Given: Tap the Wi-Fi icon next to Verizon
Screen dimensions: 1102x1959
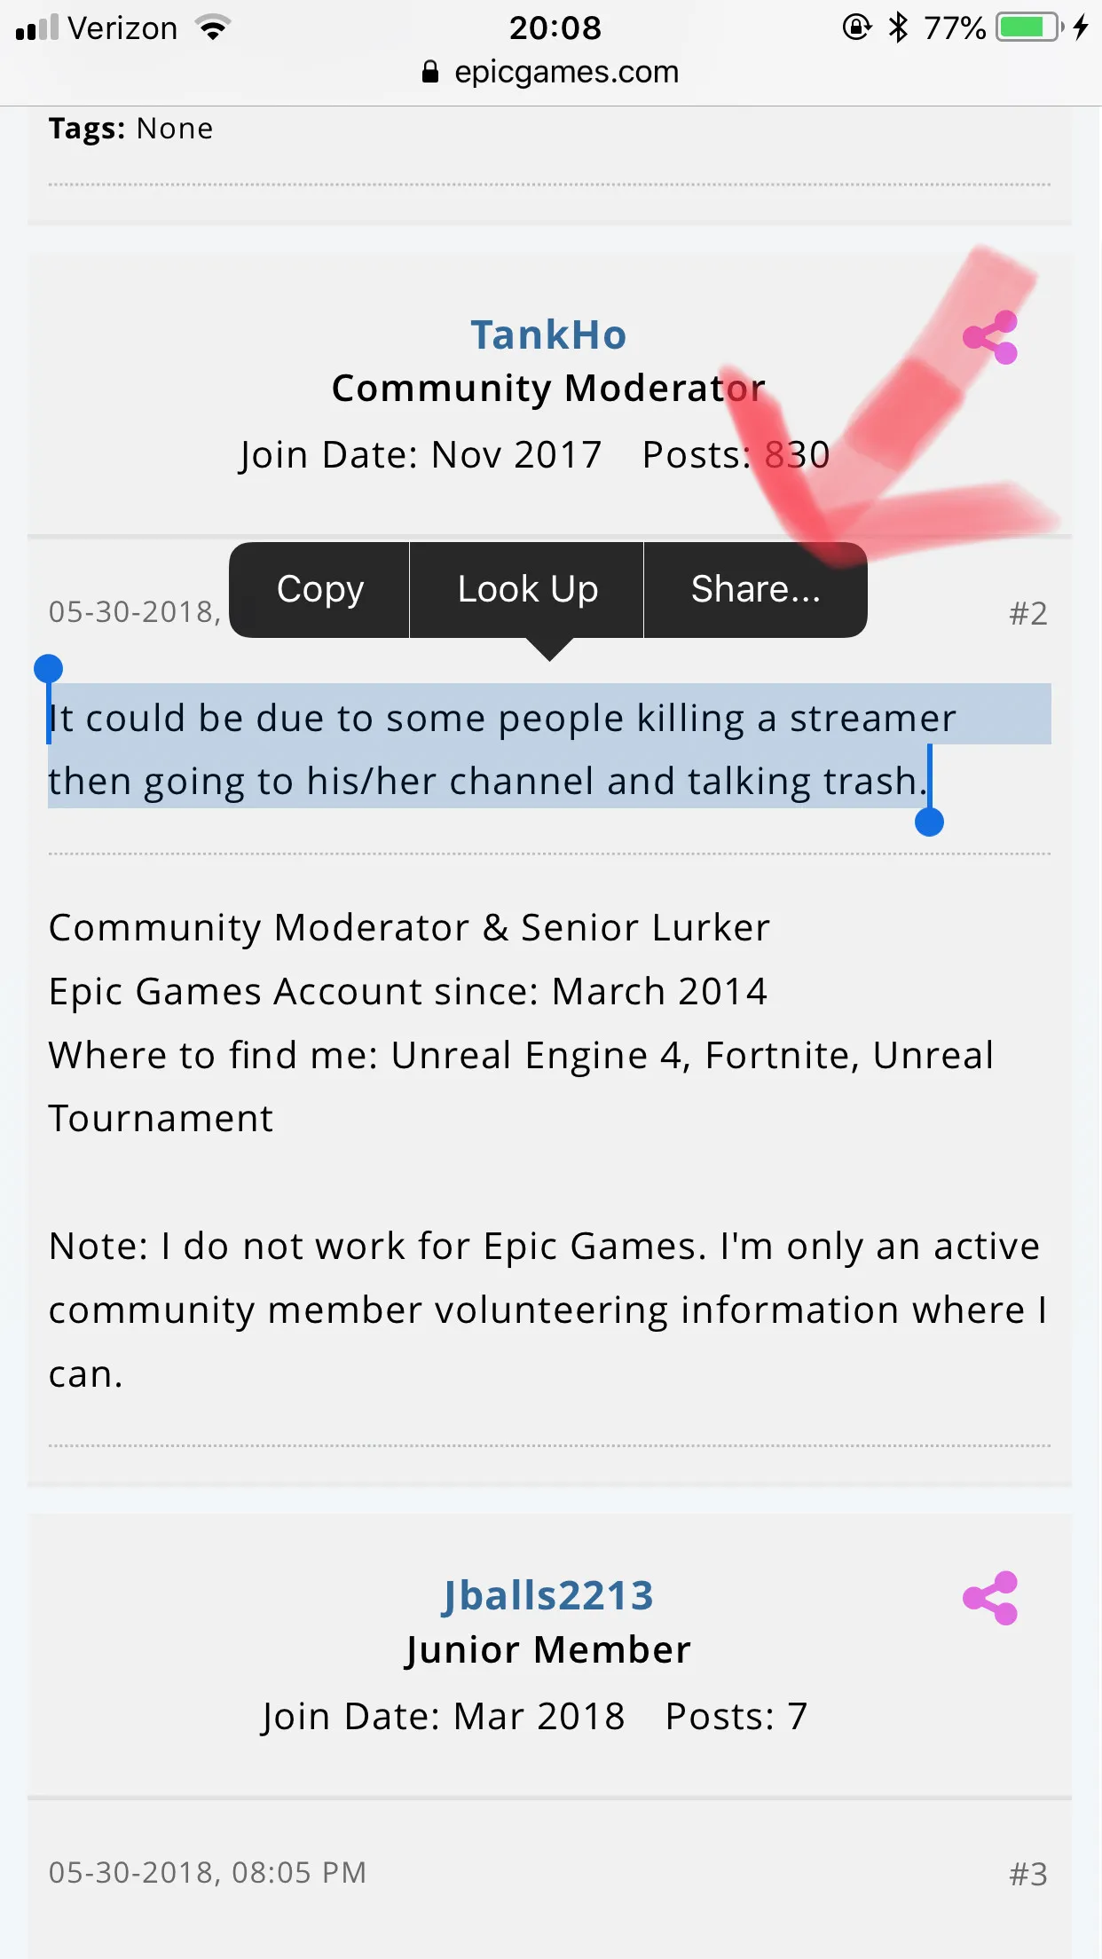Looking at the screenshot, I should tap(213, 28).
